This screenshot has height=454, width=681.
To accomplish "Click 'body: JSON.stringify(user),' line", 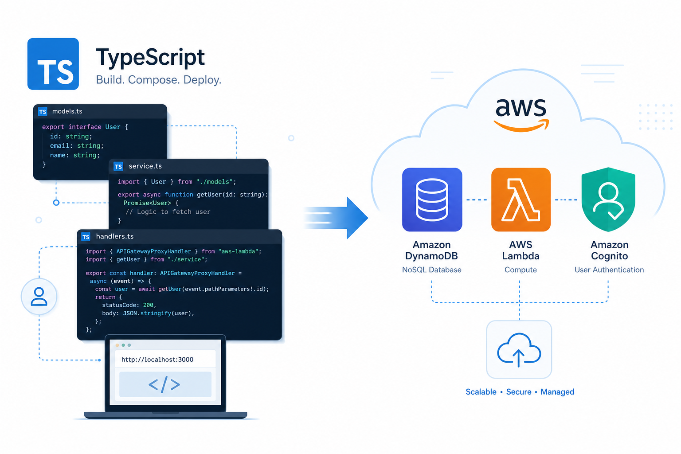I will pyautogui.click(x=148, y=313).
